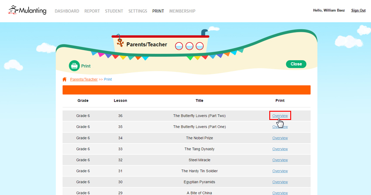Click the green printer icon

click(74, 66)
